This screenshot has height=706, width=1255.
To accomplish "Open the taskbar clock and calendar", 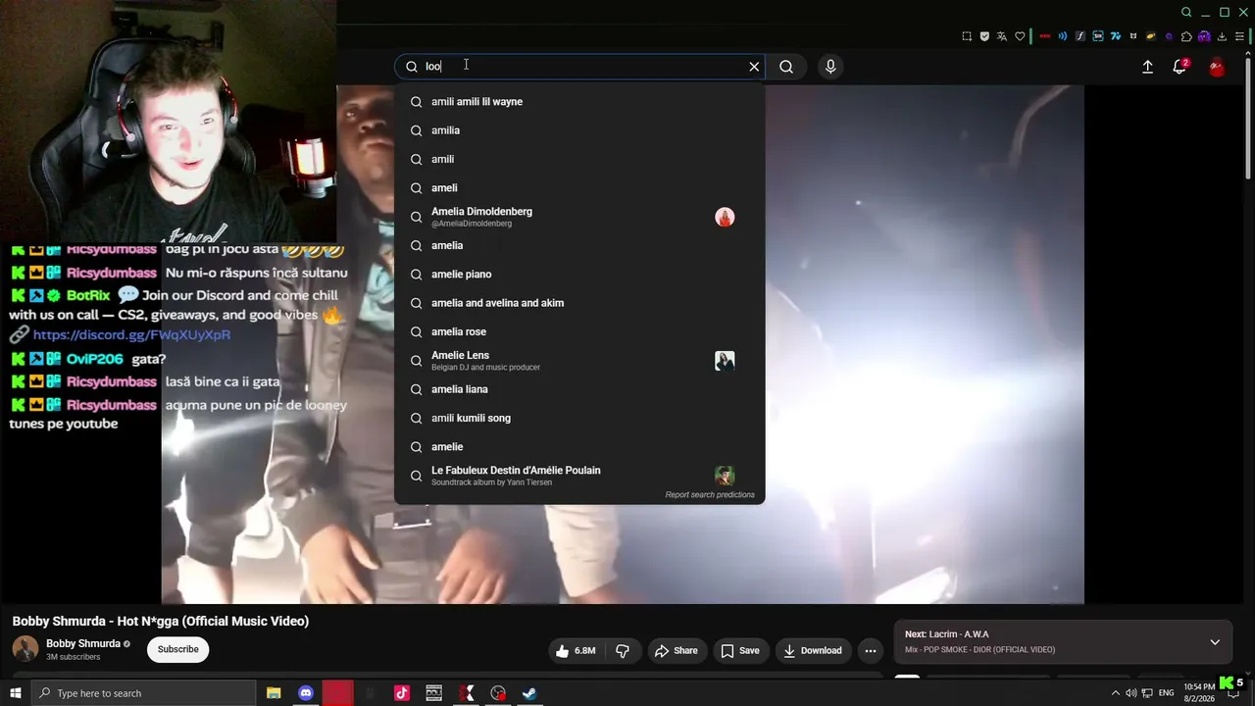I will tap(1199, 692).
